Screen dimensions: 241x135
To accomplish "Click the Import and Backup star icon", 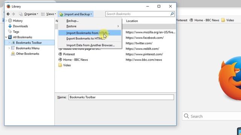I will click(61, 14).
